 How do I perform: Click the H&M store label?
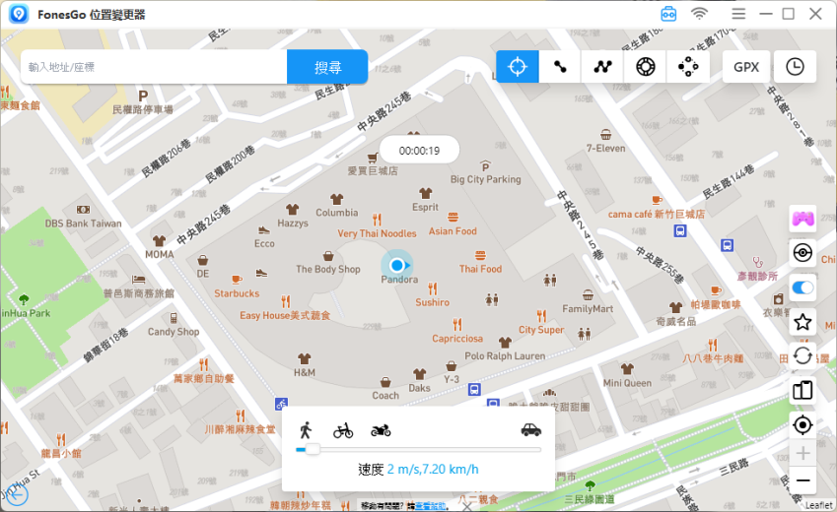tap(305, 373)
